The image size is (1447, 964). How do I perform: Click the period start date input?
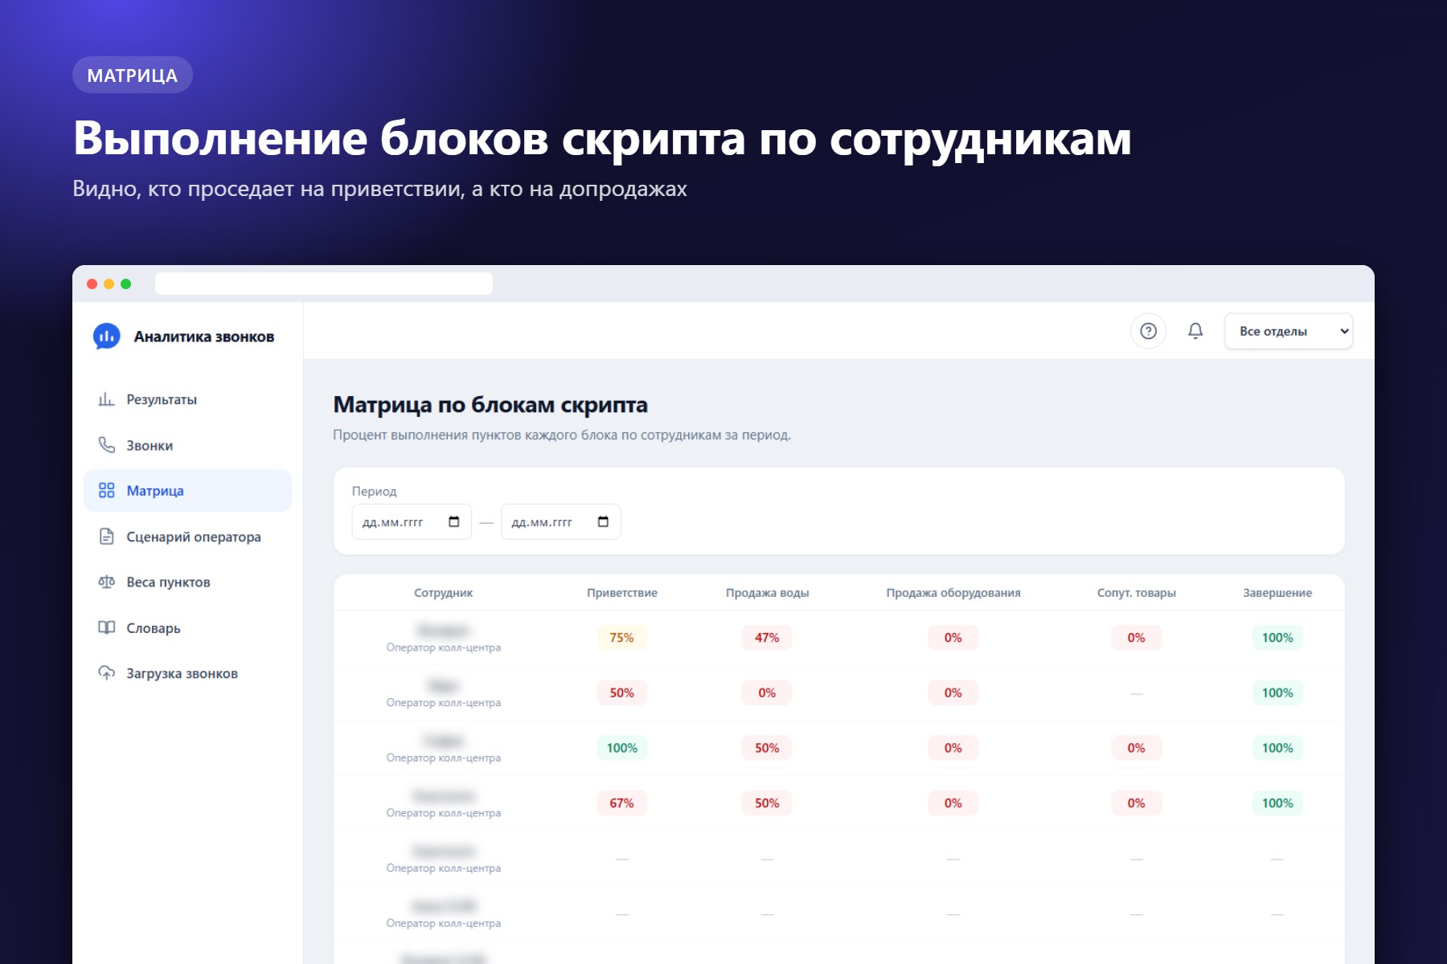coord(412,521)
